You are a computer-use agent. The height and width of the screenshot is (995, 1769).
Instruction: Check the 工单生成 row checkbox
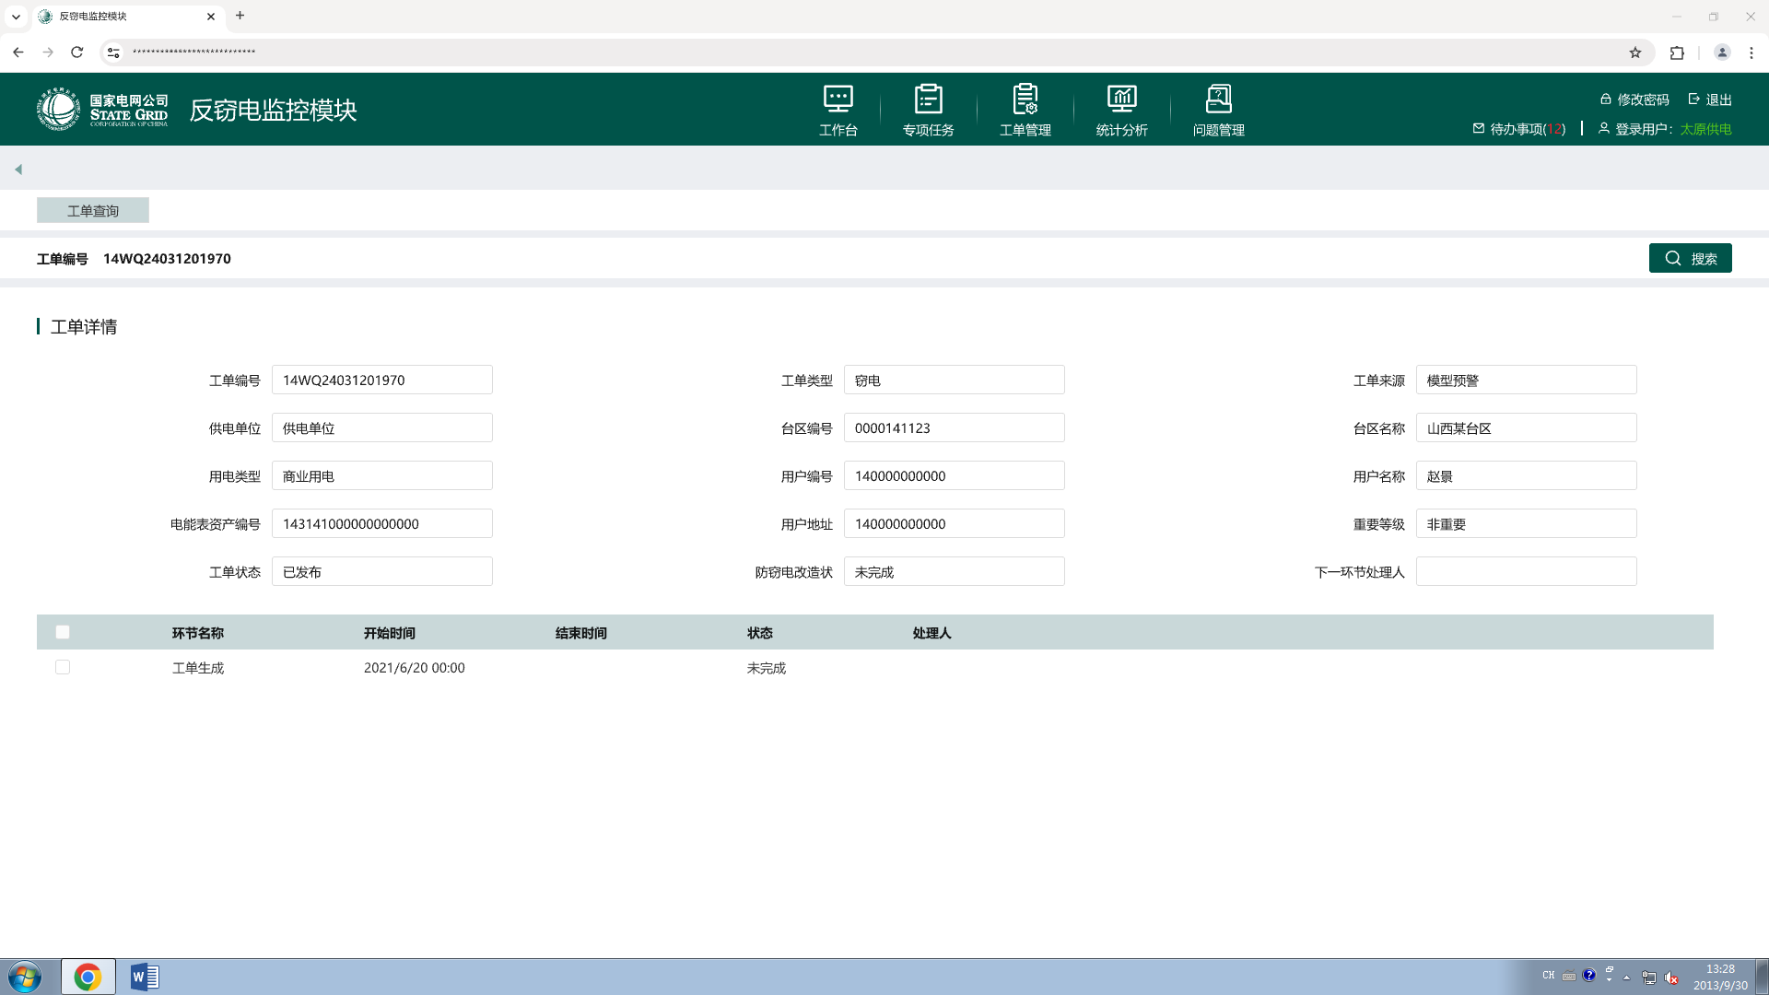(x=63, y=667)
